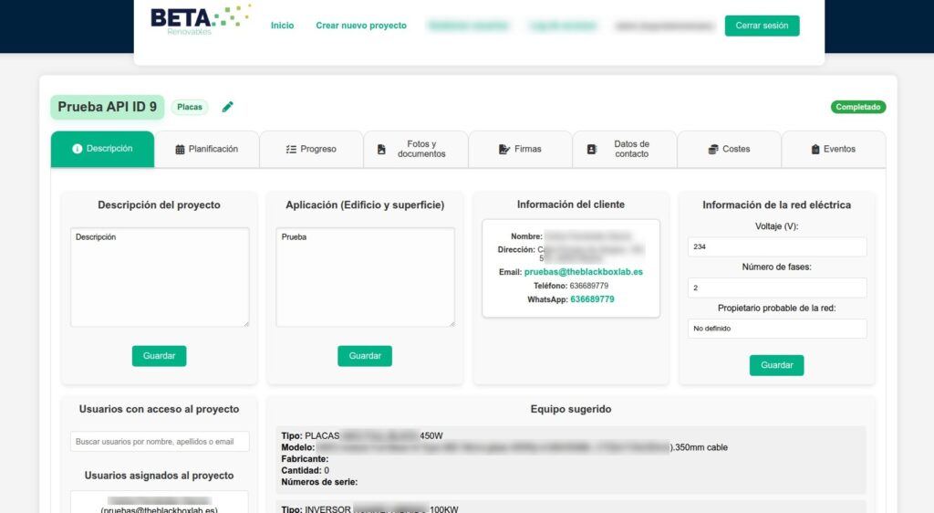Switch to the Progreso tab
This screenshot has height=513, width=934.
[311, 149]
